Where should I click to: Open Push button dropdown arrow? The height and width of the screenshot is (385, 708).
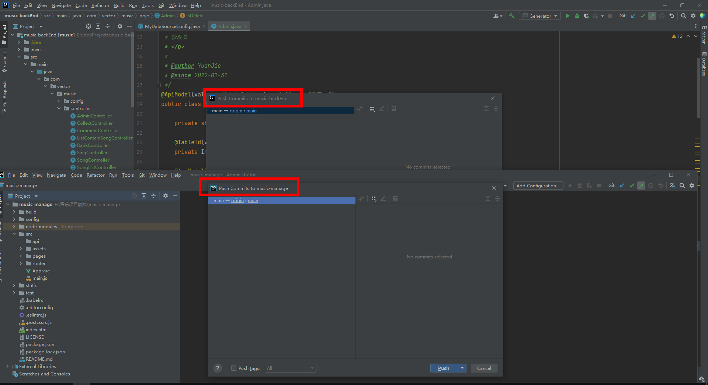[x=462, y=368]
